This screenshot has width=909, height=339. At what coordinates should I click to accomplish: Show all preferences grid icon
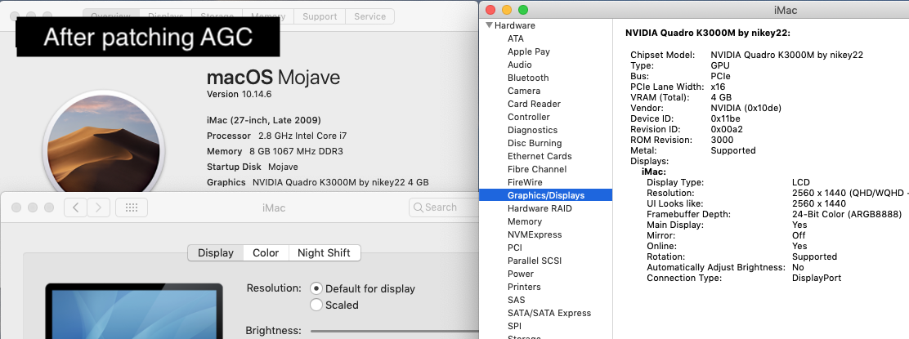click(131, 207)
